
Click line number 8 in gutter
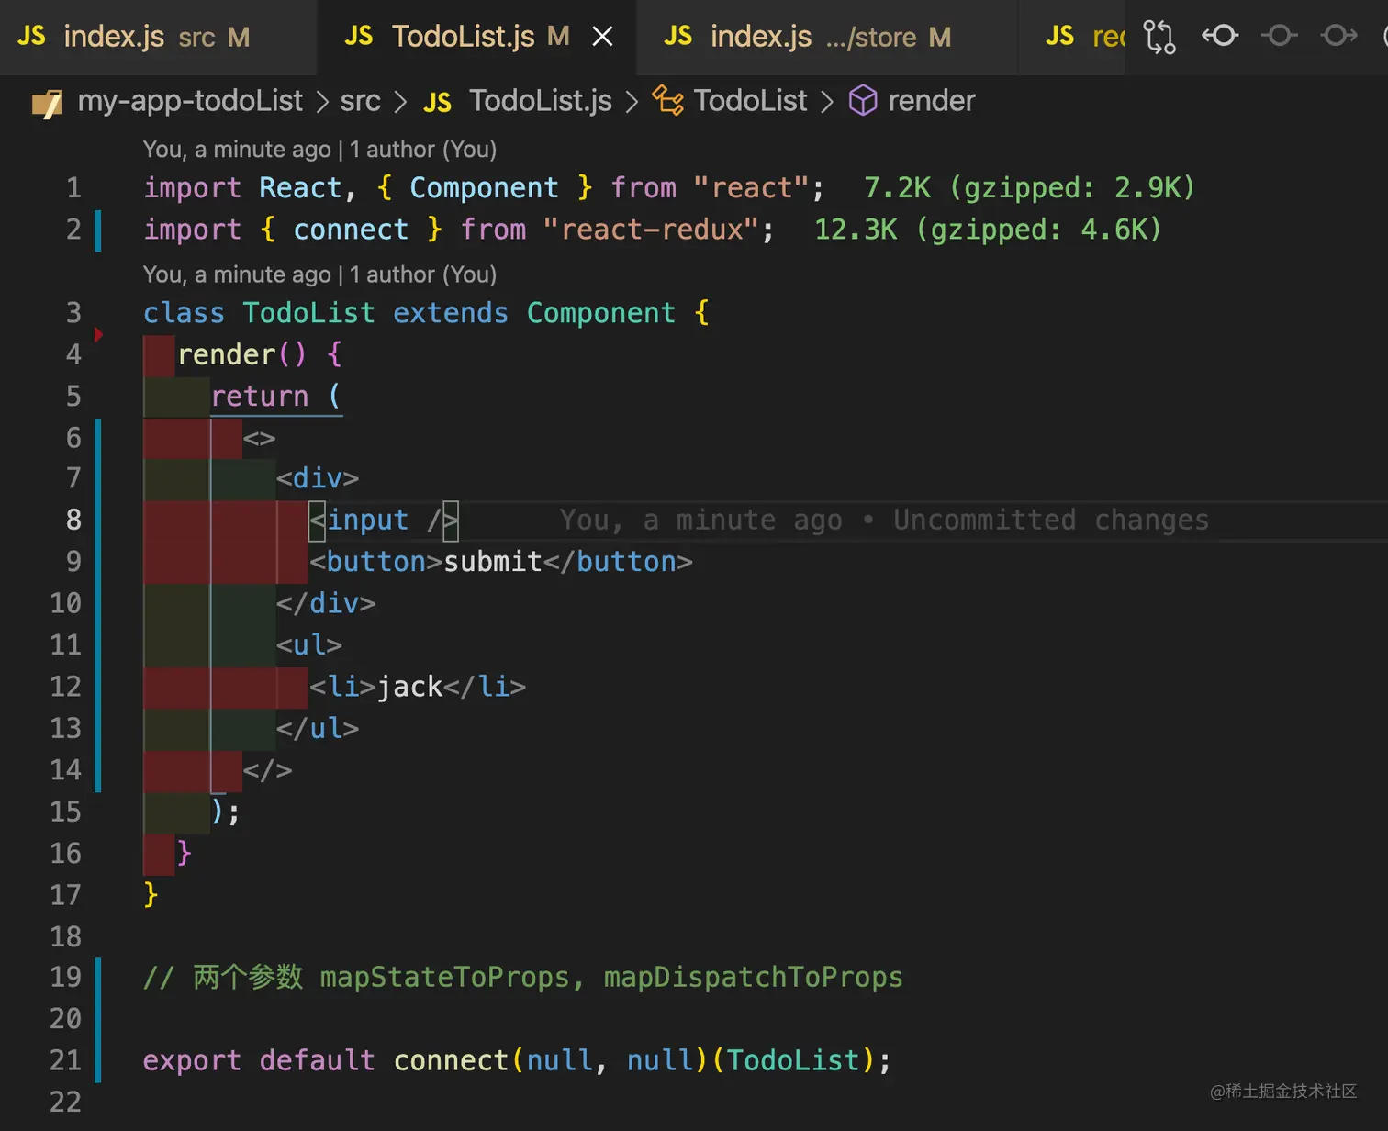tap(73, 520)
